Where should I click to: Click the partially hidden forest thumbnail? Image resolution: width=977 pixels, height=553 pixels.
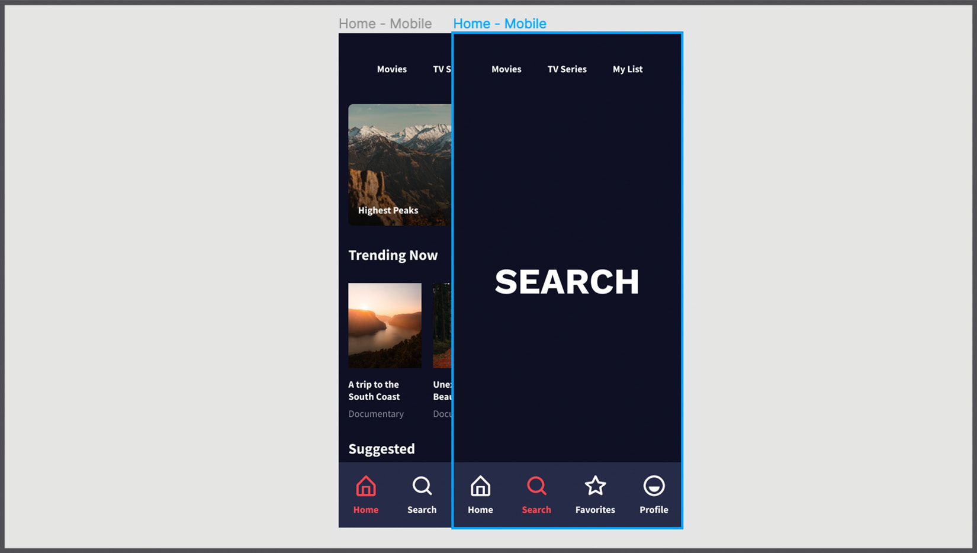tap(442, 325)
